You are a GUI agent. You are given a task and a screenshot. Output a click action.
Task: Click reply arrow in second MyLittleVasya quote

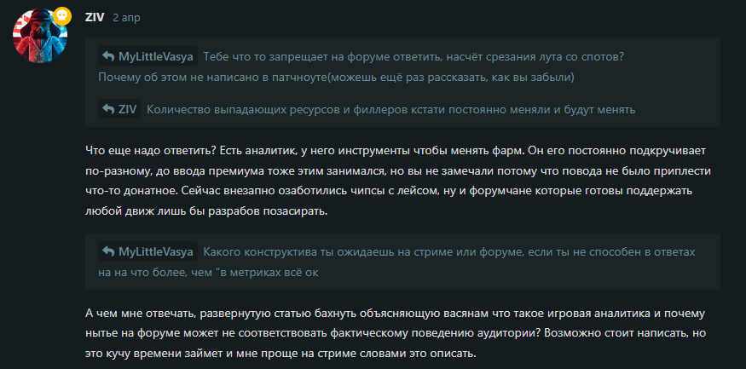coord(108,251)
